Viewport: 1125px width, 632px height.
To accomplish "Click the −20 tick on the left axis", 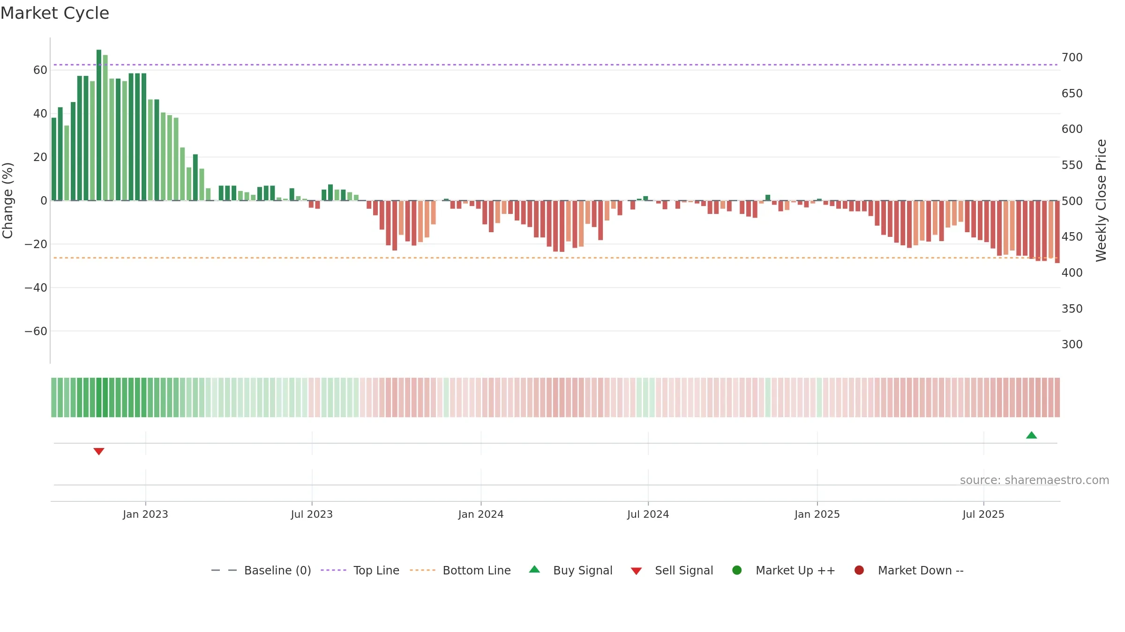I will (x=36, y=244).
